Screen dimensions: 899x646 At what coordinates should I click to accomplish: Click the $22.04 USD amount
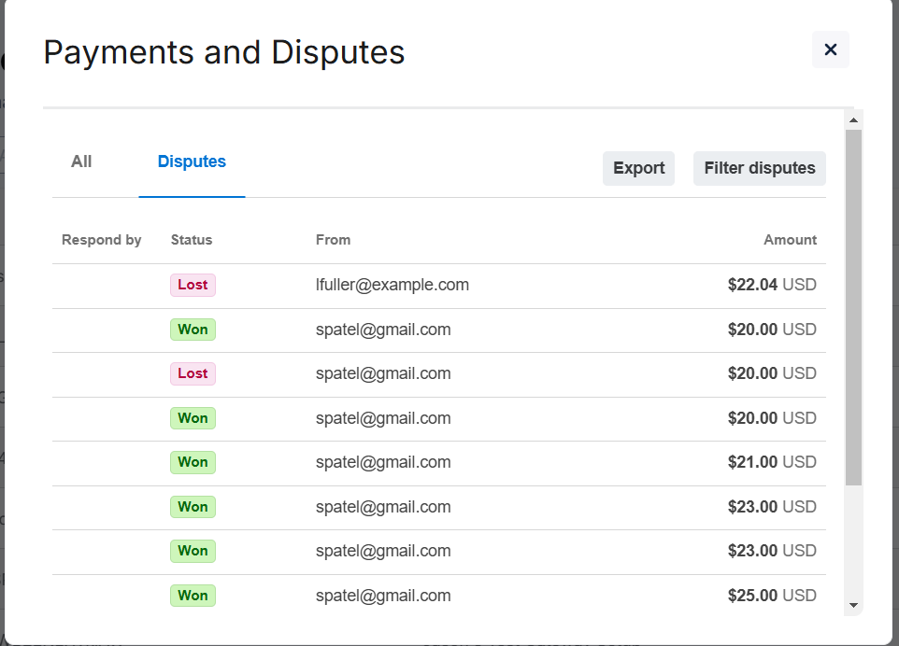point(771,285)
